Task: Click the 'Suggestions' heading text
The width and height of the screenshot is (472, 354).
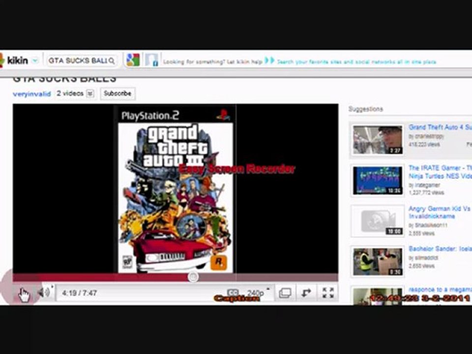Action: point(365,109)
